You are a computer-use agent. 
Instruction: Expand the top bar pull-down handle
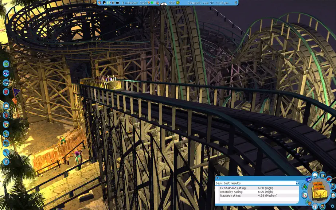point(164,4)
